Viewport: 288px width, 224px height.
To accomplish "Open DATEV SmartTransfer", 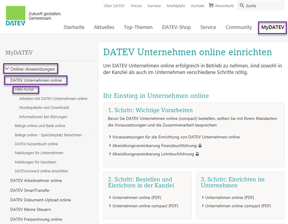I will (30, 190).
